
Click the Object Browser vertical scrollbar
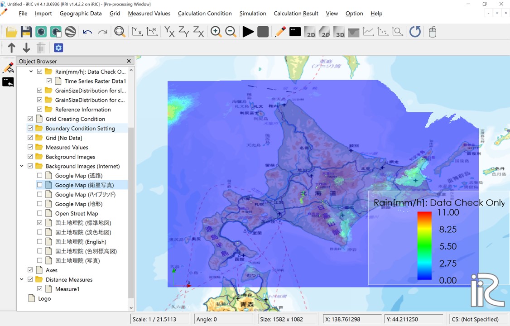click(x=131, y=212)
